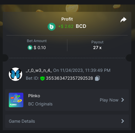The image size is (135, 133).
Task: Click the BCD coin icon beside profit
Action: click(x=52, y=27)
